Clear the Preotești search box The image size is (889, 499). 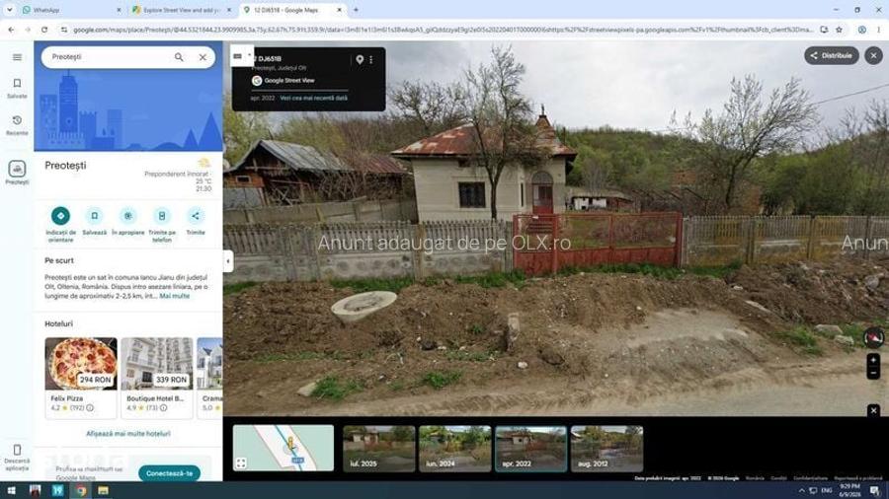coord(202,57)
